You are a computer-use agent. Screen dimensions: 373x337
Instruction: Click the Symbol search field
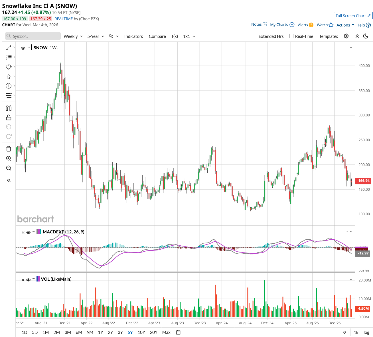tap(33, 36)
